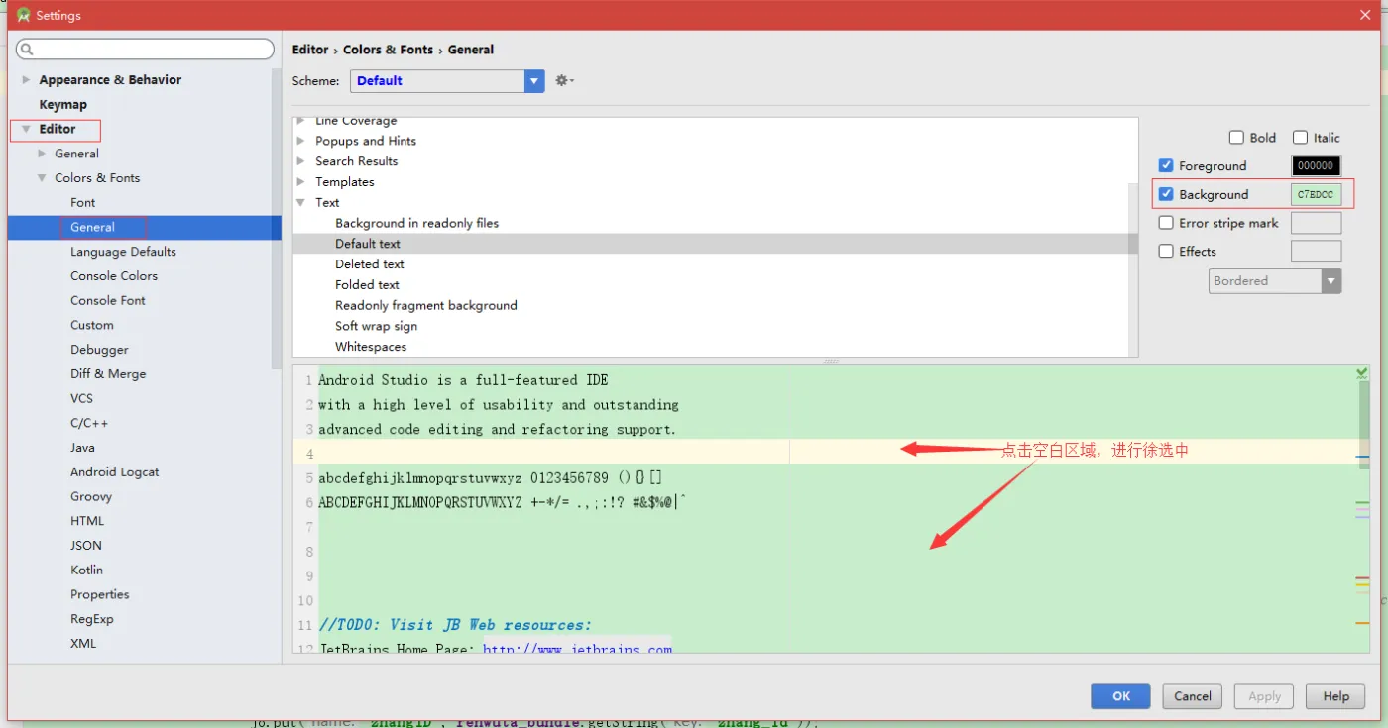Open Language Defaults page
The image size is (1388, 728).
(x=123, y=252)
